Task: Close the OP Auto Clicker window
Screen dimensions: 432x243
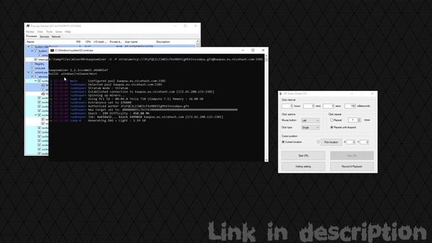Action: click(x=372, y=94)
